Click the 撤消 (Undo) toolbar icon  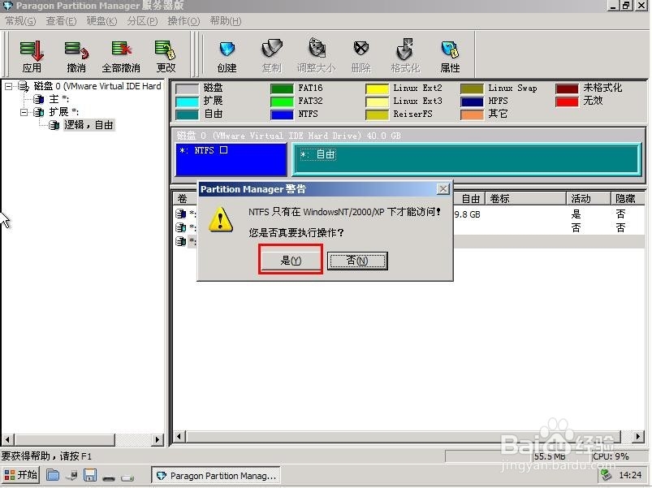[76, 56]
